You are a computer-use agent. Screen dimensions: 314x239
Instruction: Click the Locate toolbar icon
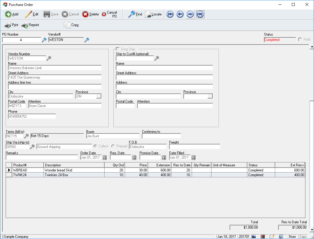(153, 14)
